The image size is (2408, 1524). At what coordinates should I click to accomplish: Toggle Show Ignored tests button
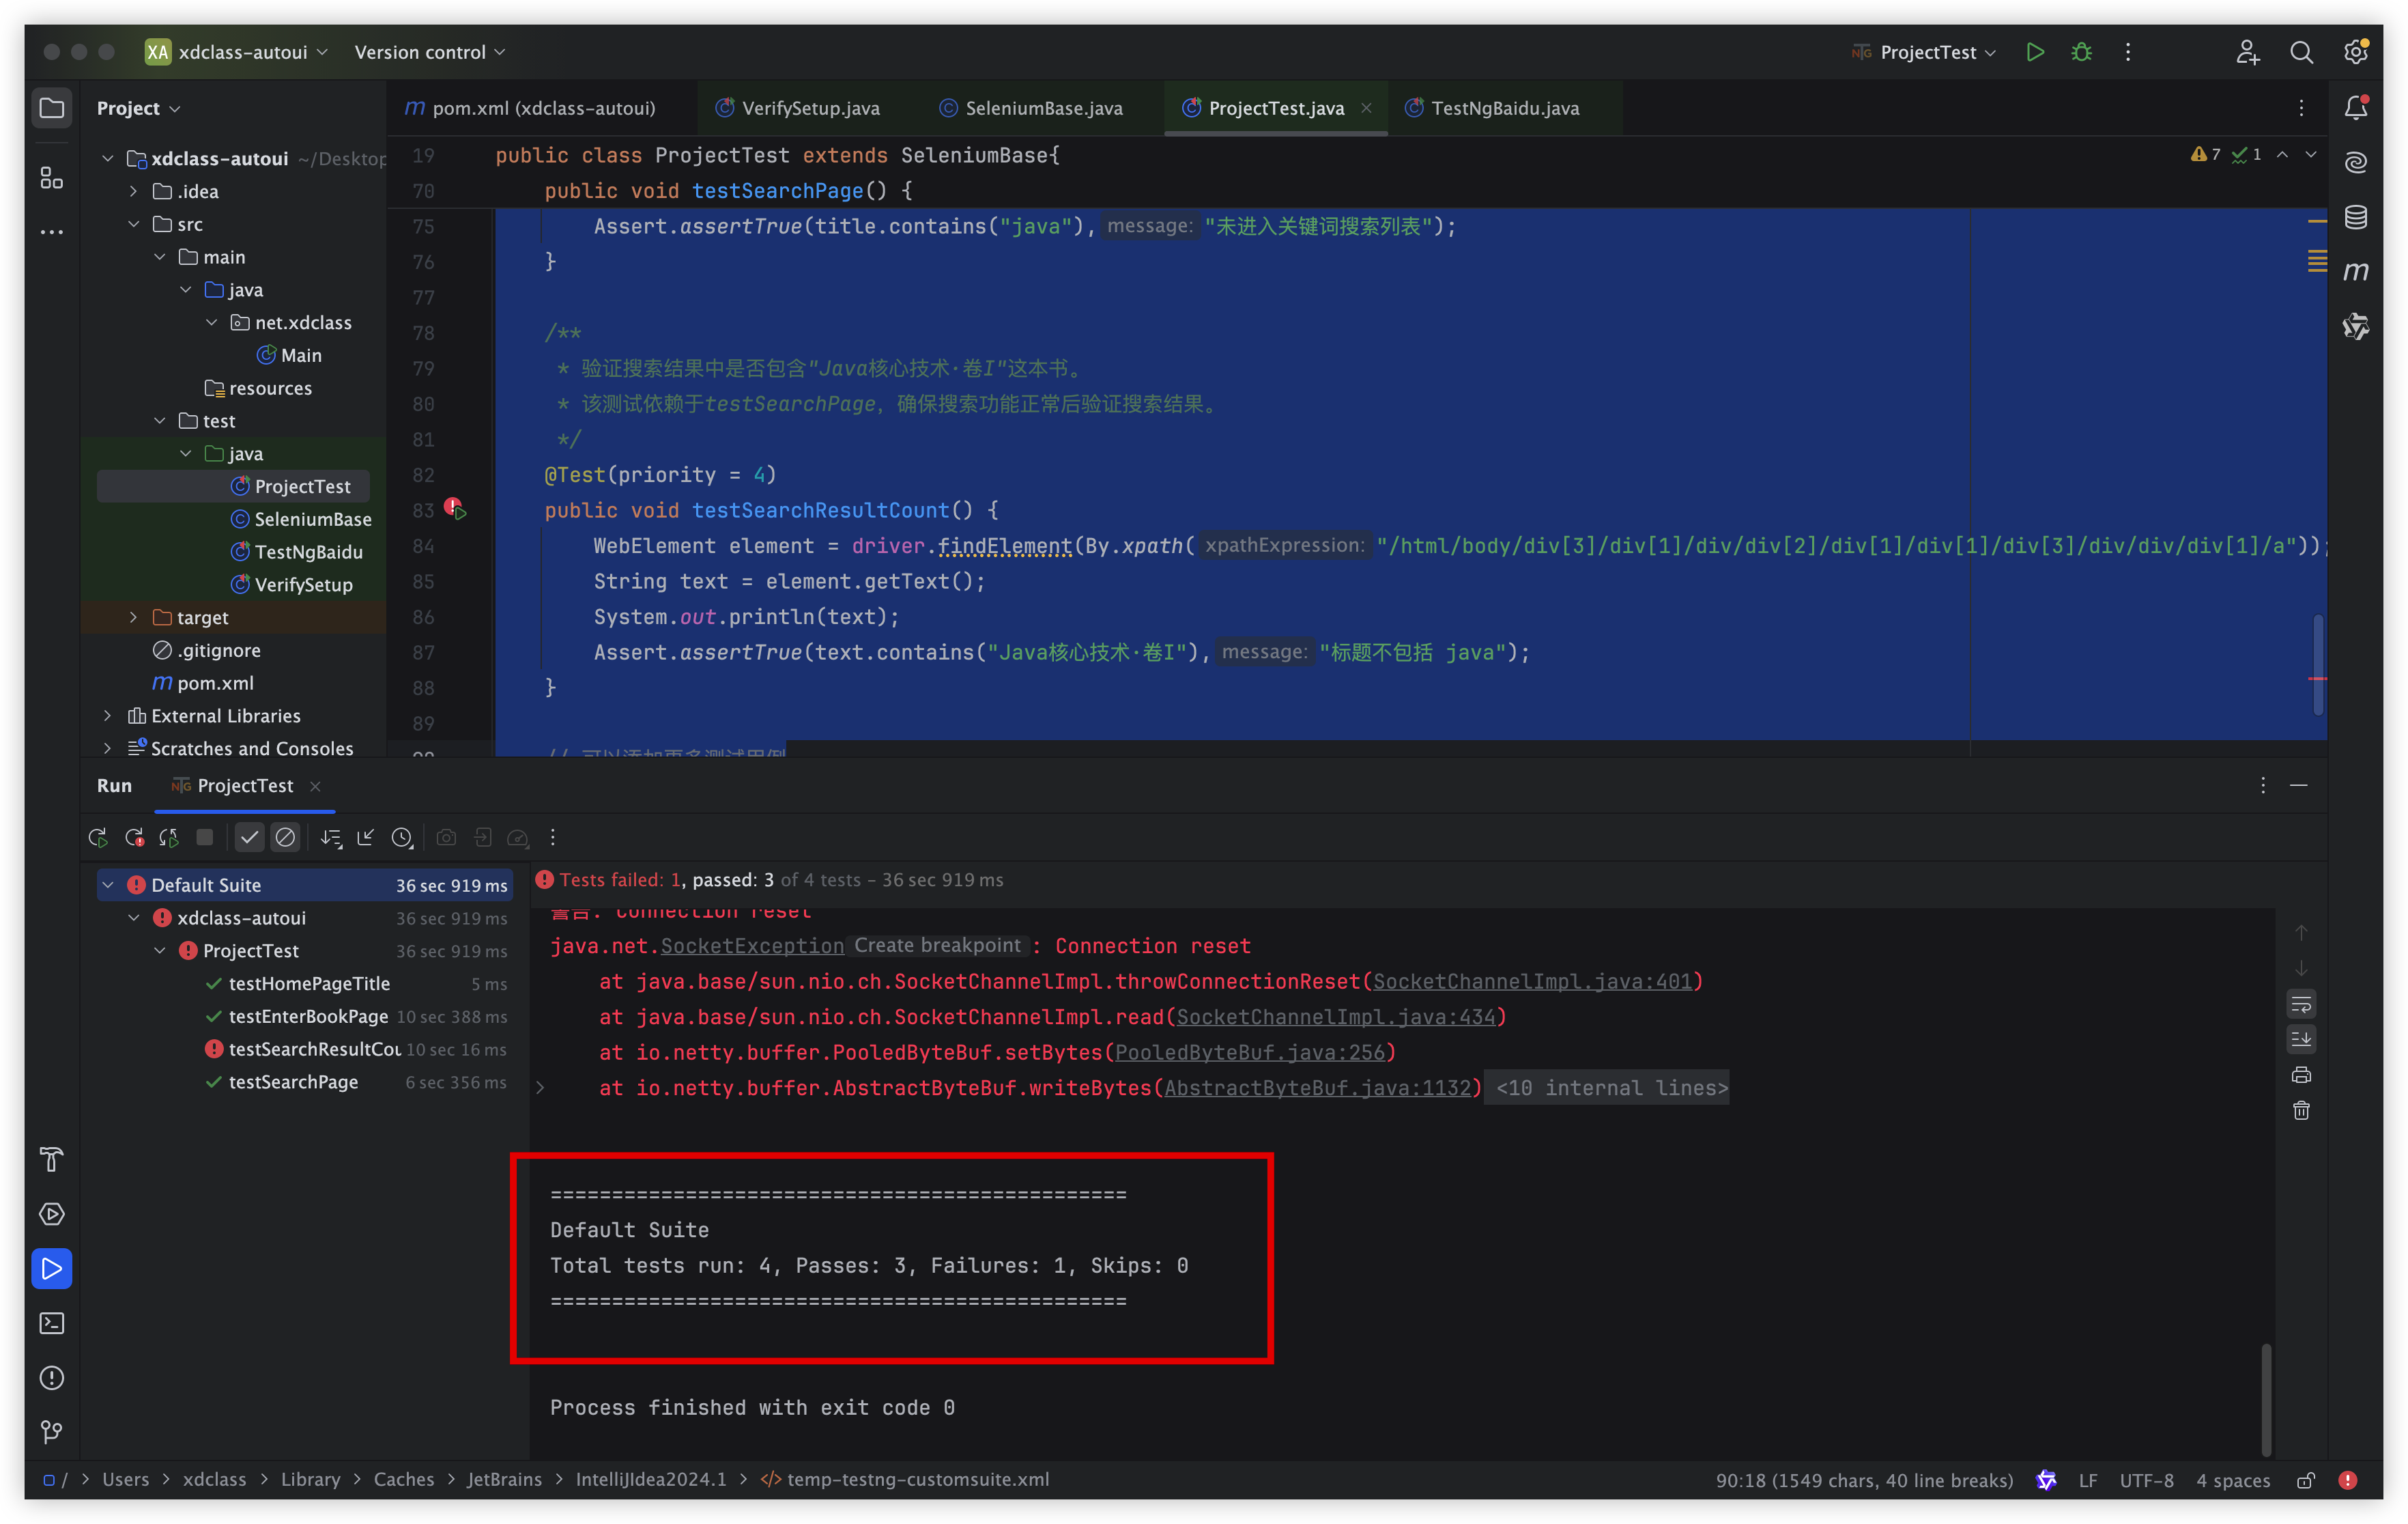pyautogui.click(x=285, y=838)
